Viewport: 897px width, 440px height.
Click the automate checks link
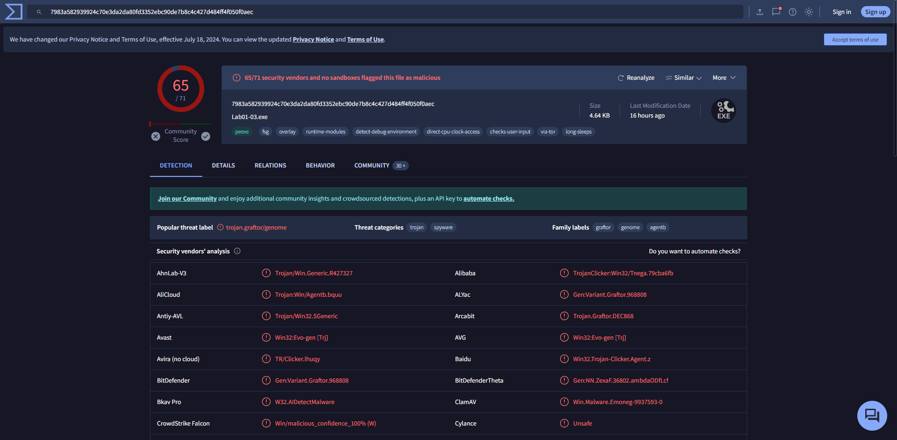click(489, 199)
